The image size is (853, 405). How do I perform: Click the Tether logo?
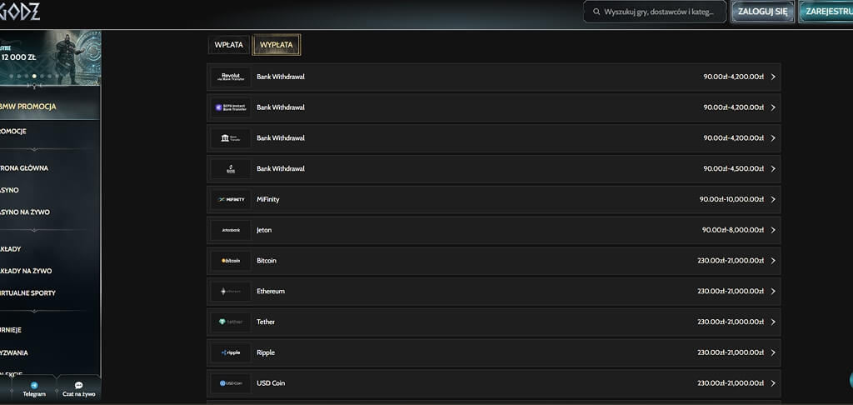pyautogui.click(x=231, y=322)
